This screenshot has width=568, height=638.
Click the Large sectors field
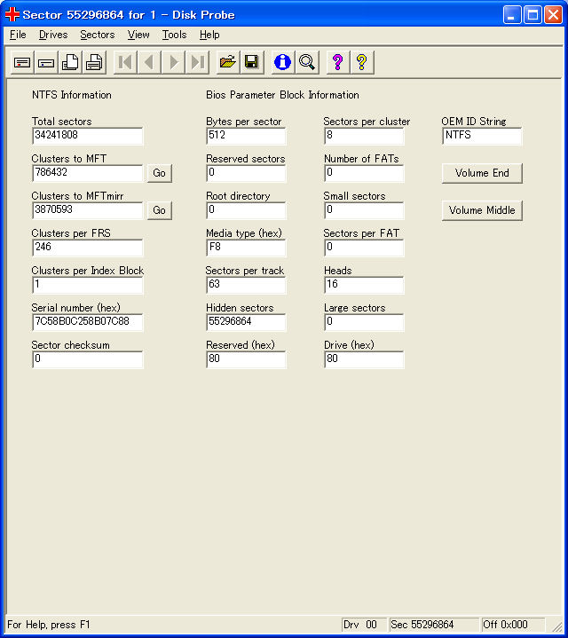pyautogui.click(x=364, y=322)
